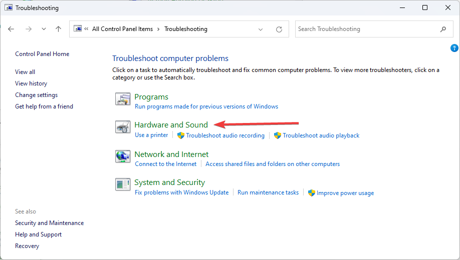Go up one level with the up arrow

(59, 29)
